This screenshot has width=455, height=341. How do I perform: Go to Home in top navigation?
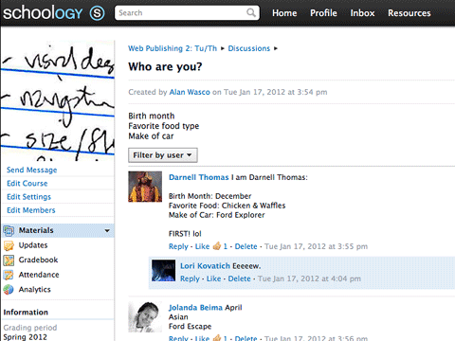click(284, 13)
